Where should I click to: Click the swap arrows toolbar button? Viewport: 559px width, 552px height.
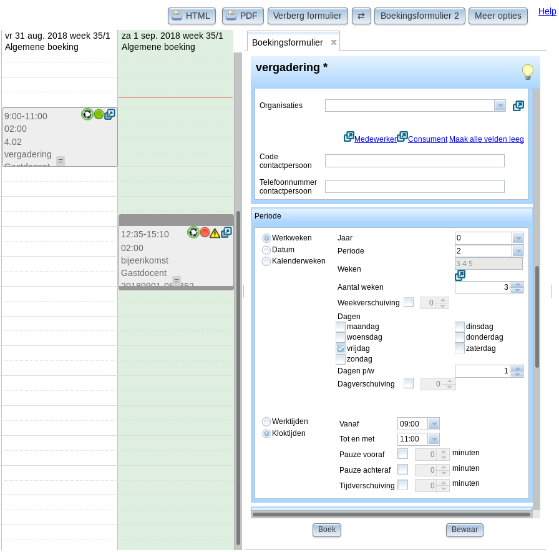pos(361,16)
